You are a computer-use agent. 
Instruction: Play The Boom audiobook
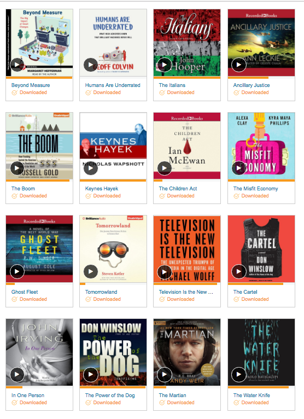pyautogui.click(x=17, y=168)
